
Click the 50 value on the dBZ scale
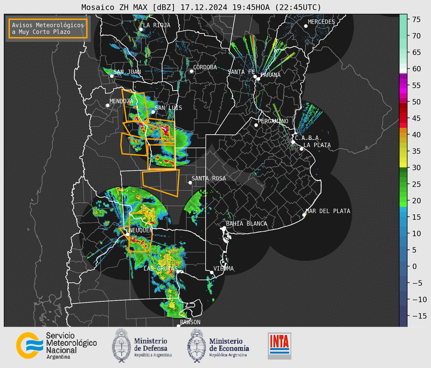tap(416, 102)
